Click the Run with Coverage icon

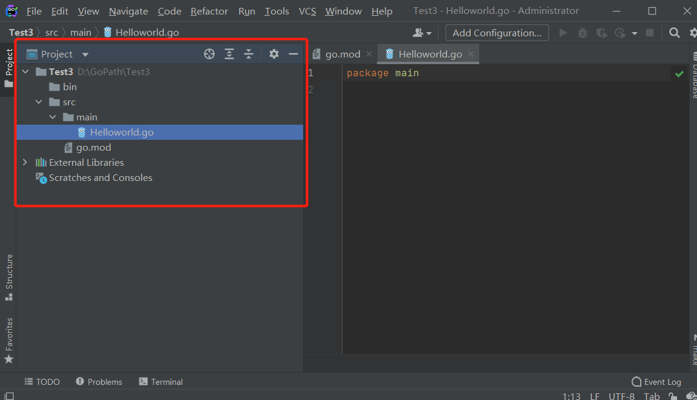pyautogui.click(x=601, y=33)
